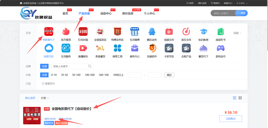Sort products by 价格
Screen dimensions: 268x128
[x=45, y=98]
